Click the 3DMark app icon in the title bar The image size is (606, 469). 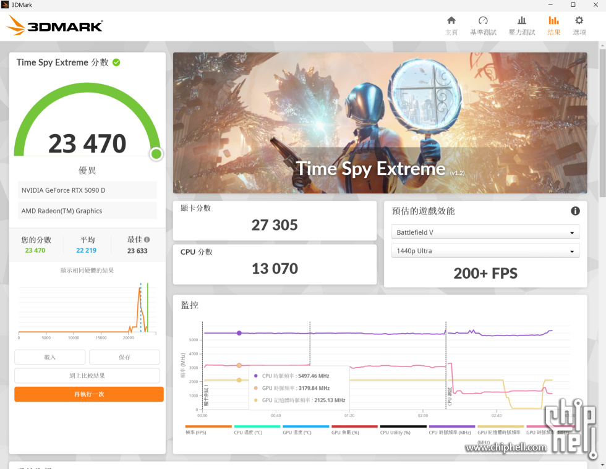5,5
